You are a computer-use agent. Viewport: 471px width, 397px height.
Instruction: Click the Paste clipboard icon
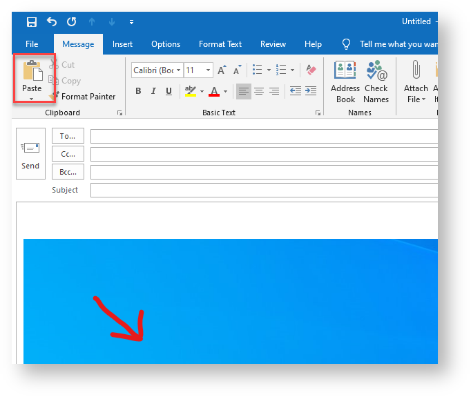[32, 71]
